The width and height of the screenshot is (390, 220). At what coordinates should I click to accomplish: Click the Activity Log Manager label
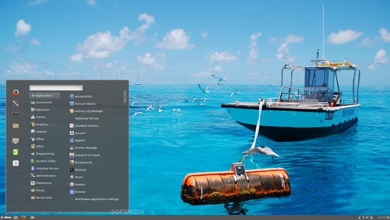click(89, 111)
